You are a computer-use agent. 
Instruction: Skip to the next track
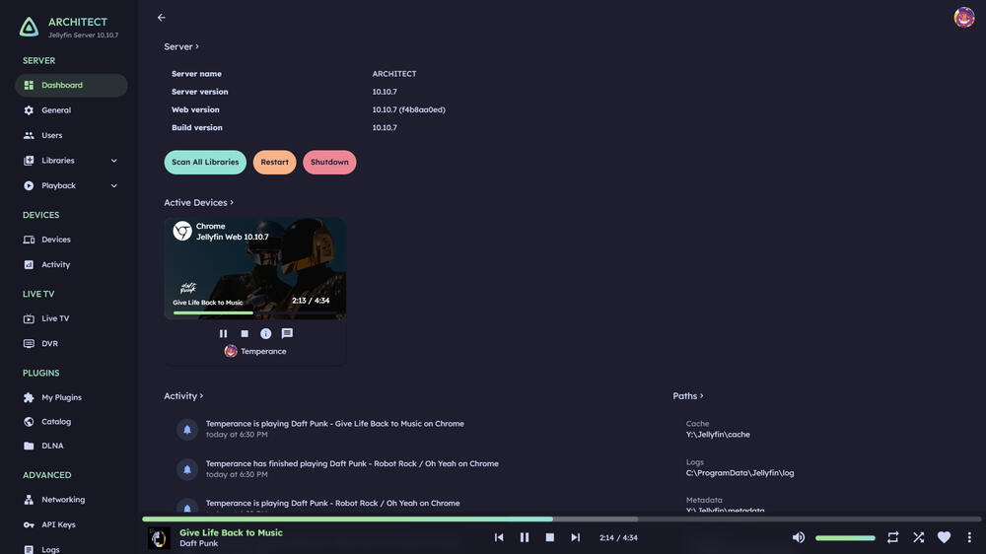tap(575, 537)
